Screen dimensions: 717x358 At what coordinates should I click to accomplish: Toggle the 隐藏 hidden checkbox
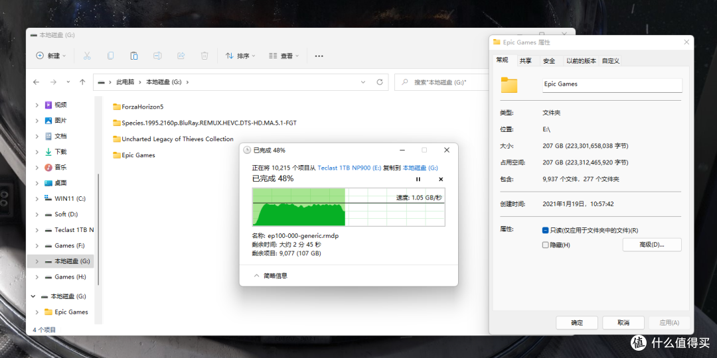(545, 245)
